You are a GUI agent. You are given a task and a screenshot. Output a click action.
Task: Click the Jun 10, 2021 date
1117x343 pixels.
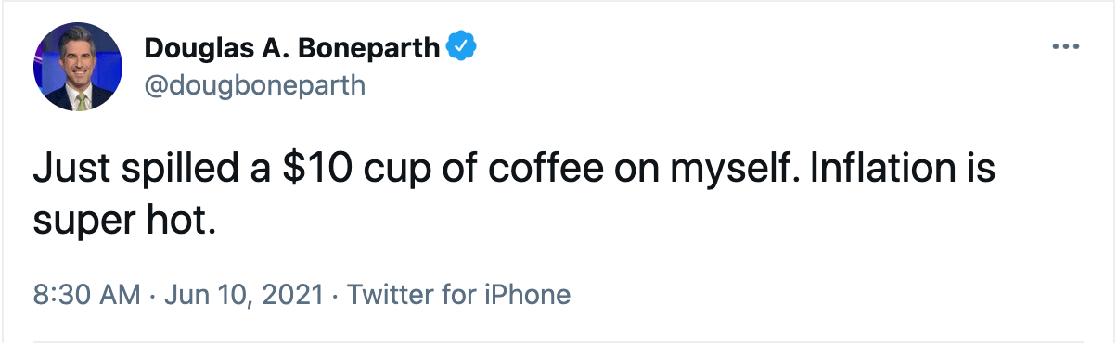244,296
